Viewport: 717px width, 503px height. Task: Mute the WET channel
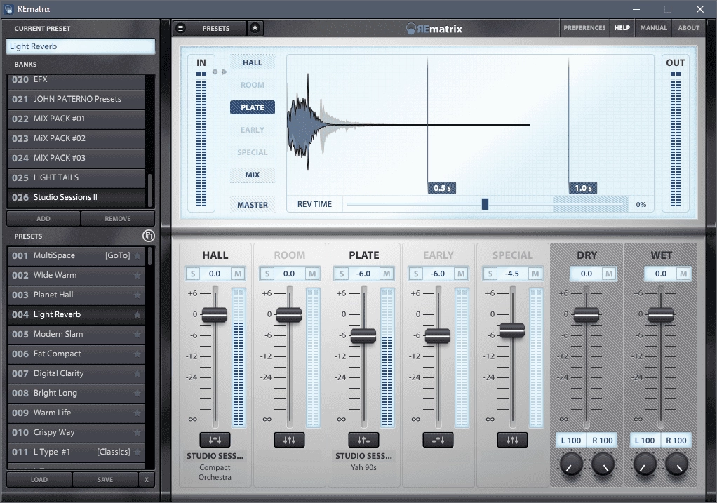(683, 274)
